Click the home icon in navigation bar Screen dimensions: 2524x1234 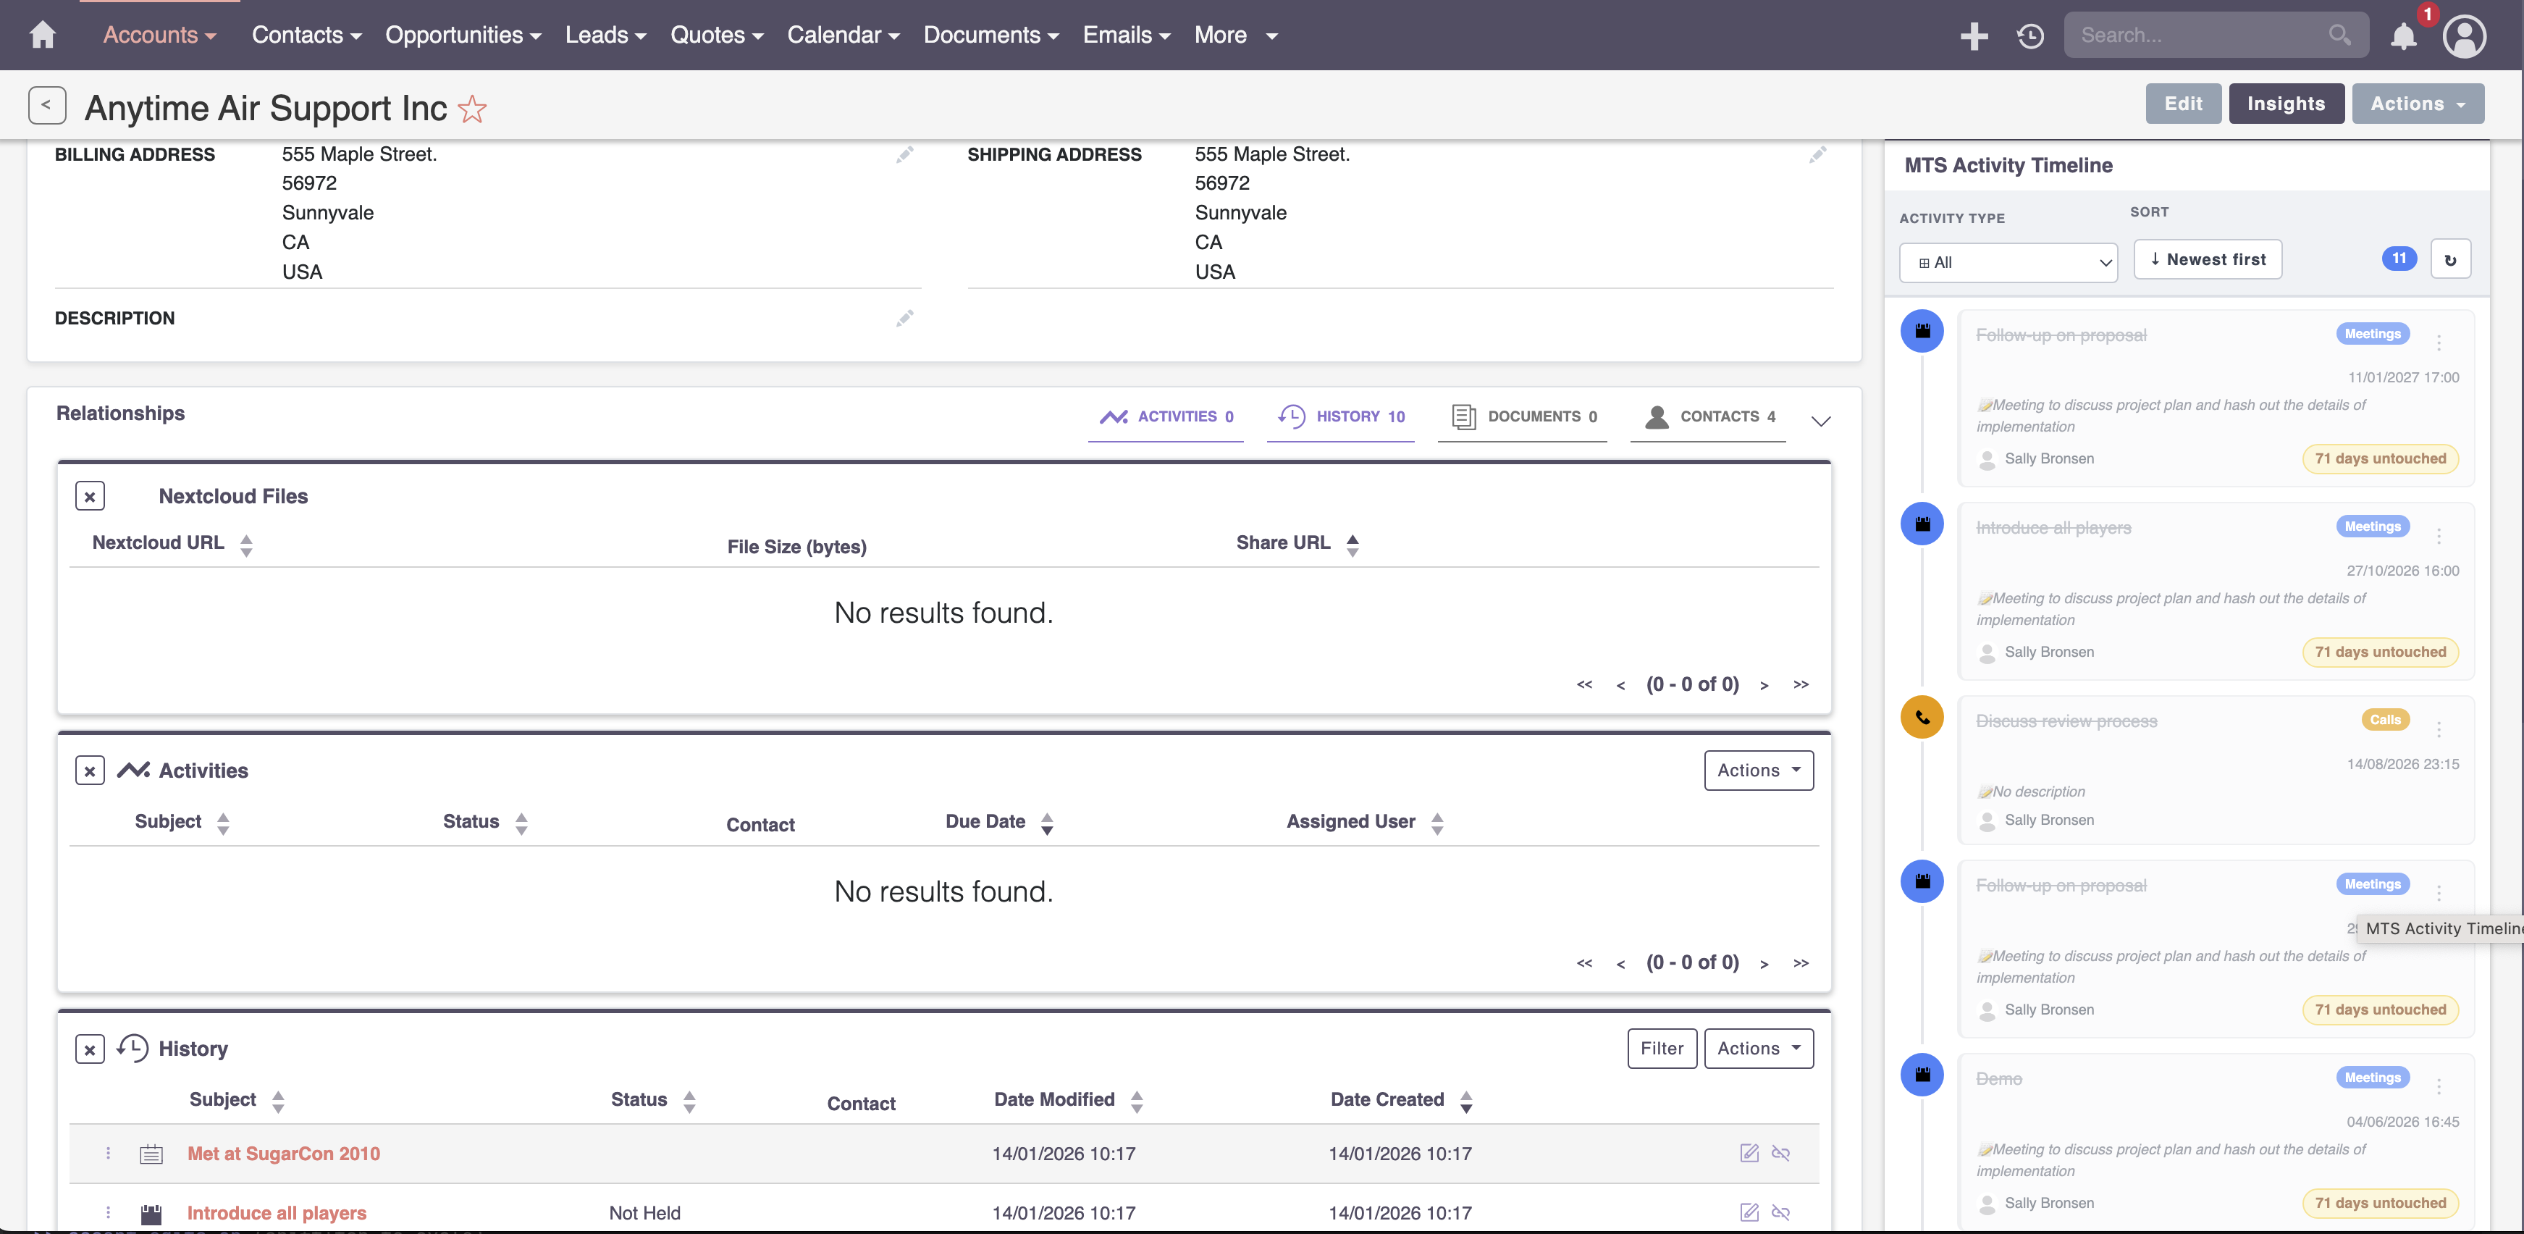42,35
